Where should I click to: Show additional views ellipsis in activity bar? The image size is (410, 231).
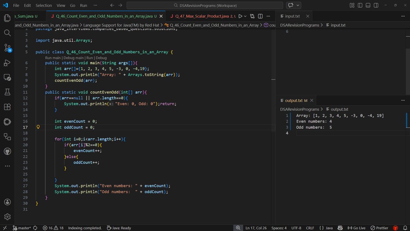[8, 166]
